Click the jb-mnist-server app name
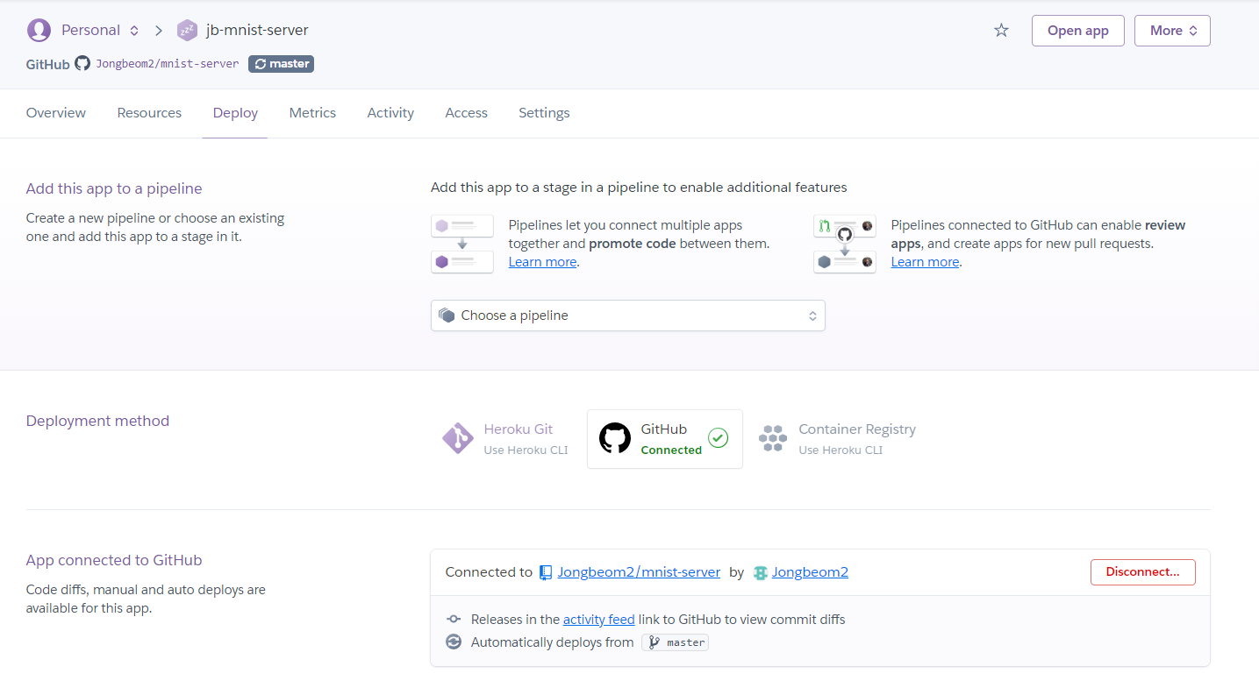The image size is (1259, 695). [257, 30]
